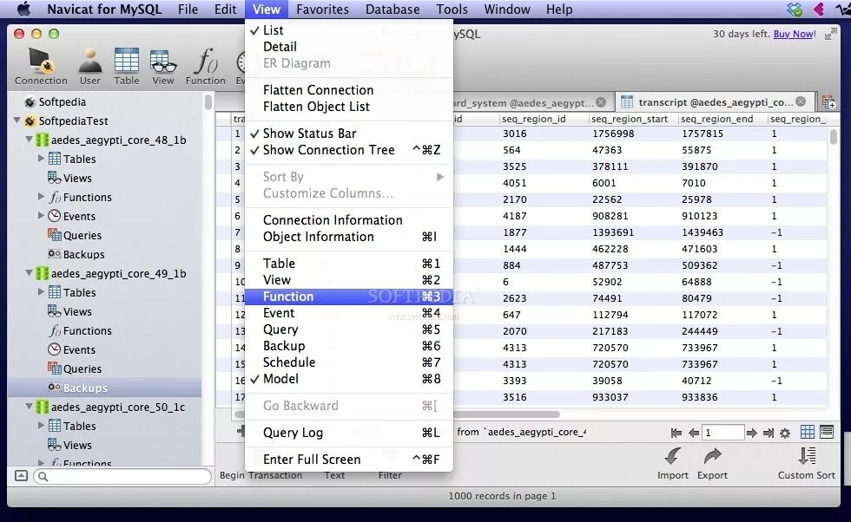Image resolution: width=851 pixels, height=522 pixels.
Task: Choose Detail from View menu
Action: point(349,47)
